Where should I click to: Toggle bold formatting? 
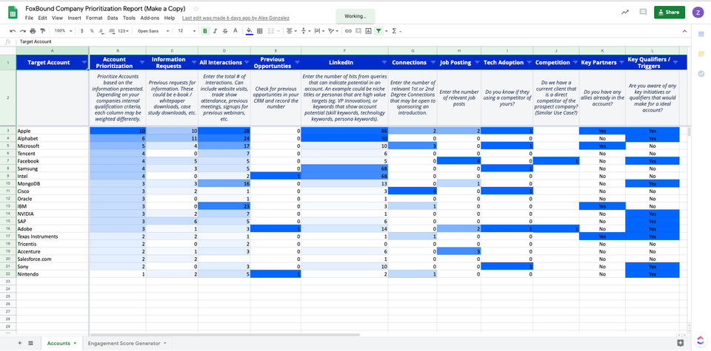click(x=205, y=31)
